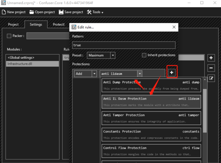The height and width of the screenshot is (163, 221).
Task: Add a new rule with plus icon
Action: 211,58
